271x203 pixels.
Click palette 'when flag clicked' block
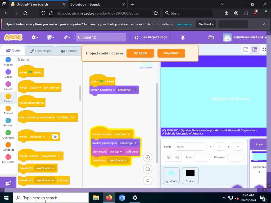click(x=31, y=72)
